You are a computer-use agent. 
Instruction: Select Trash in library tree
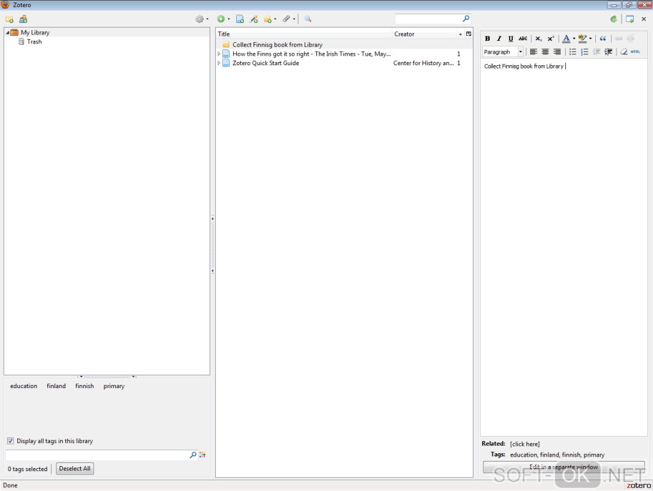(34, 42)
